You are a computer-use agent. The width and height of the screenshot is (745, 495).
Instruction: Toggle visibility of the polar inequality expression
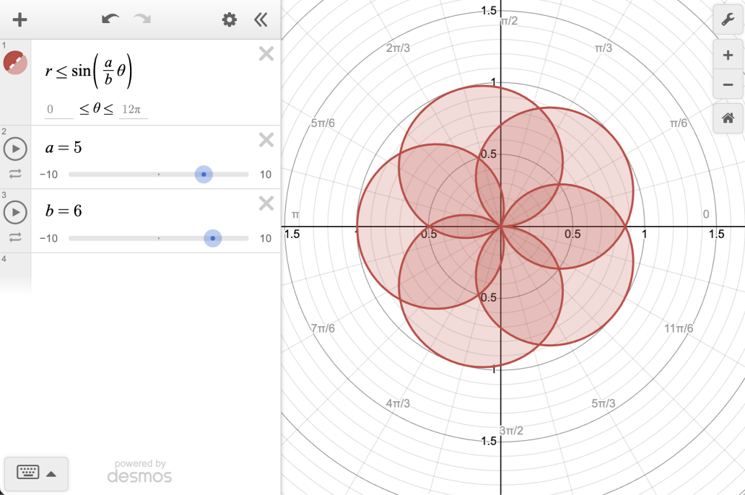15,63
